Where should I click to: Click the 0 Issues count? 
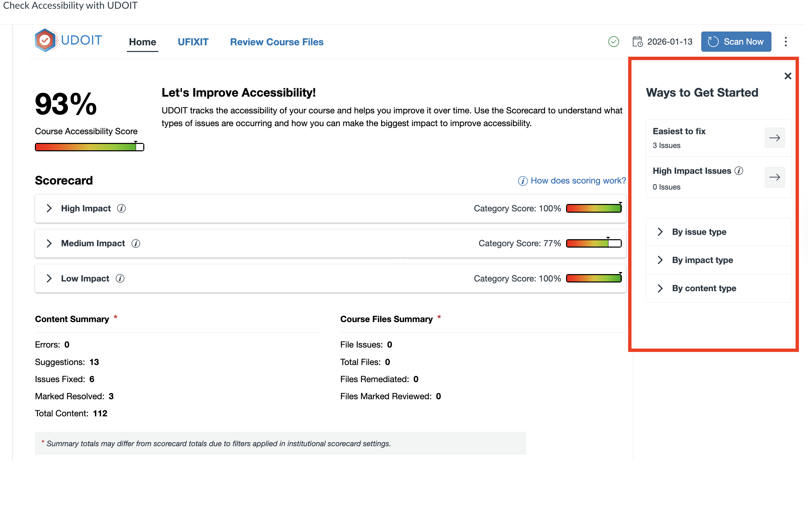666,187
